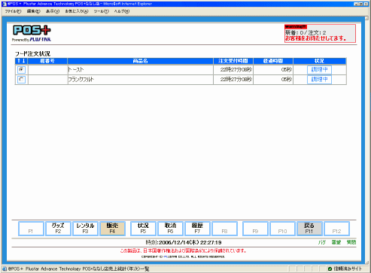Viewport: 371px width, 273px height.
Task: Open the ヘルプ menu
Action: coord(122,11)
